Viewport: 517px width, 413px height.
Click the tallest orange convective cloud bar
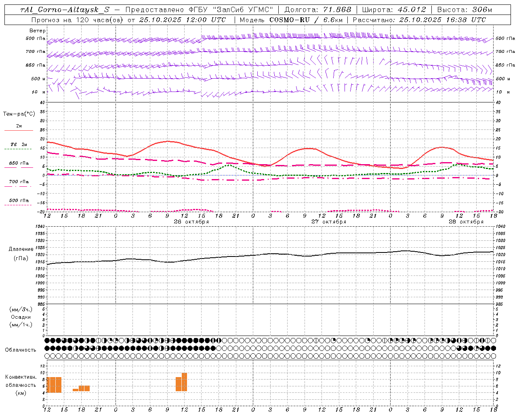[x=184, y=382]
